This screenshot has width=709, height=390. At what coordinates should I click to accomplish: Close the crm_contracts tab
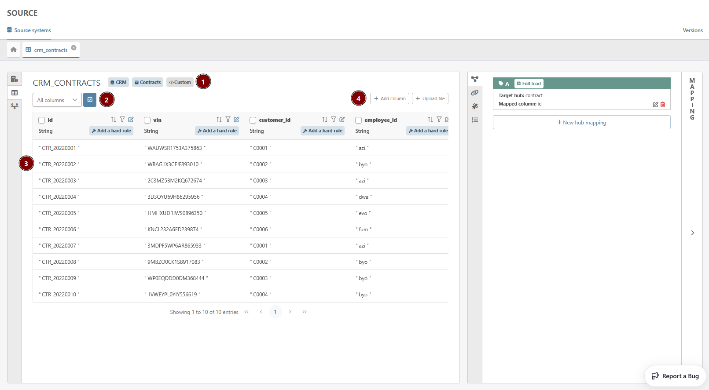(73, 48)
